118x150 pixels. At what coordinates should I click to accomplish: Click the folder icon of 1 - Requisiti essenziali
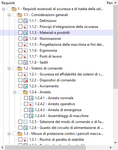(x=14, y=9)
